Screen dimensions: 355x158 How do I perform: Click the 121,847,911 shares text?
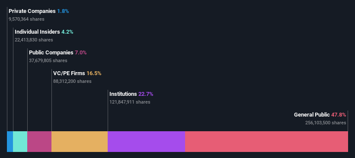tap(130, 102)
